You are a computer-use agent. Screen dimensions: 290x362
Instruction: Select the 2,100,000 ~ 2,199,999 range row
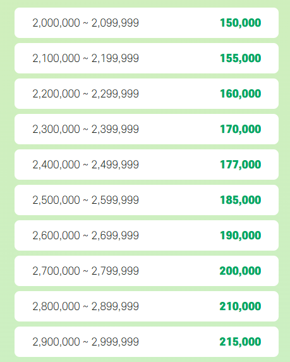(x=147, y=58)
